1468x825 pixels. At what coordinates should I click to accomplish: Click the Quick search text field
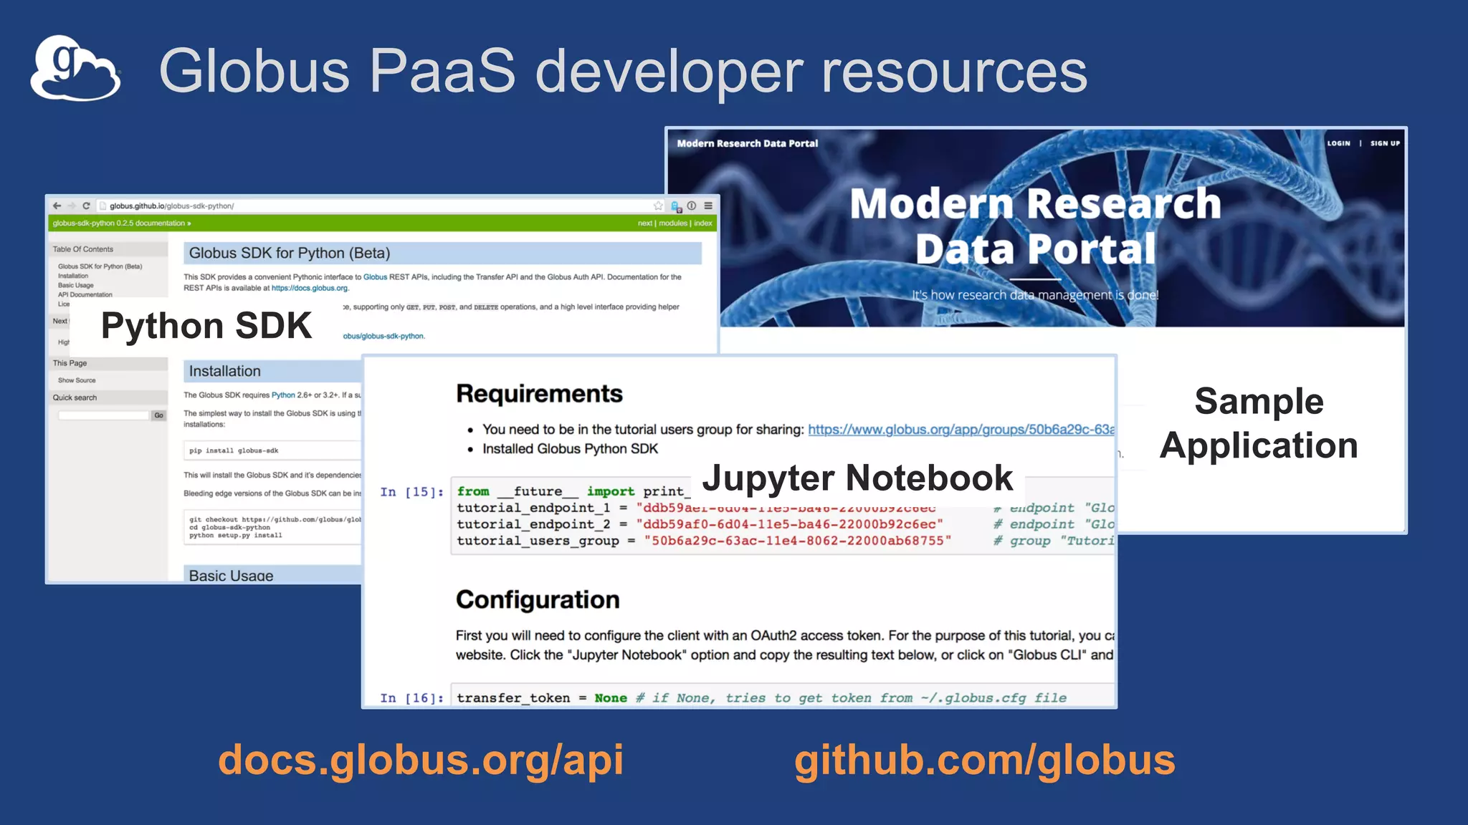coord(103,415)
